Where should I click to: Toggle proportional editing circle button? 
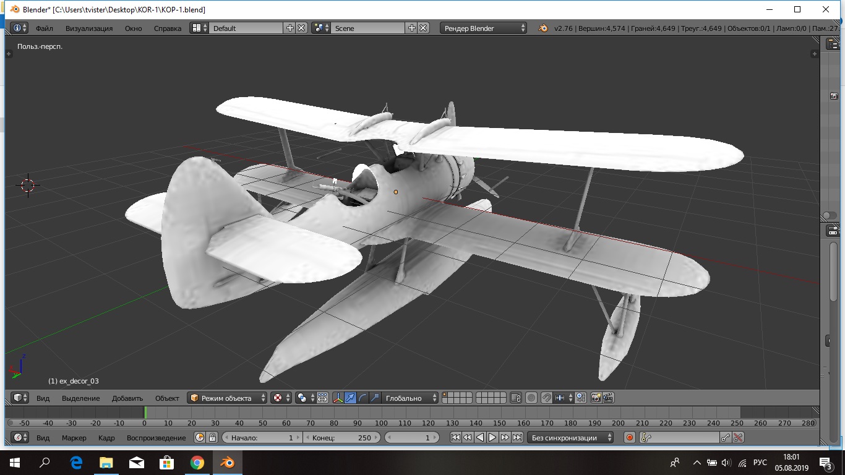(x=531, y=398)
